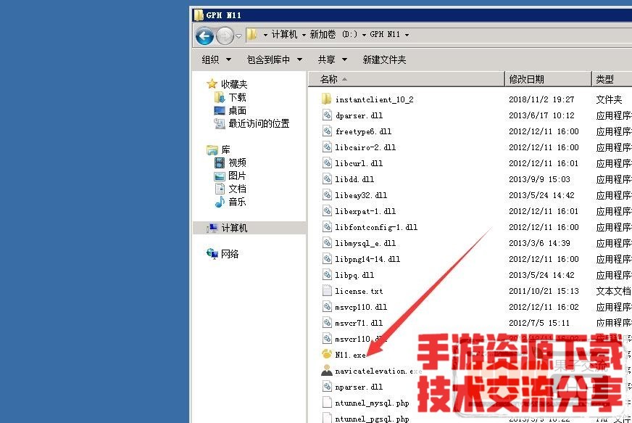Select the freetype6.dll file icon
Screen dimensions: 632x423
327,131
